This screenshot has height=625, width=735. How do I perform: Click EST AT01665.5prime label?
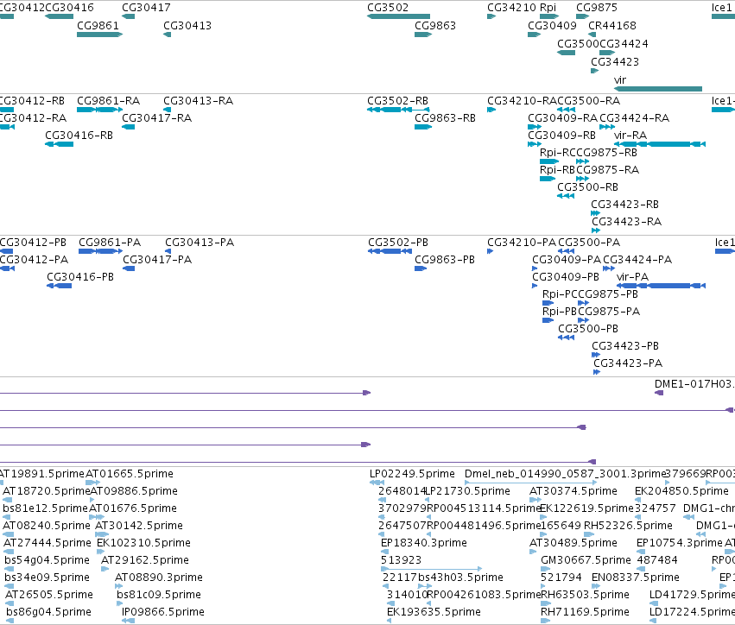[130, 474]
